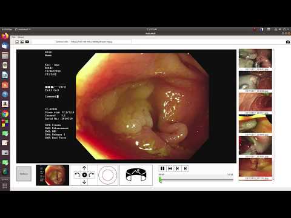Viewport: 291px width, 218px height.
Task: Open Ubuntu Software from the dock
Action: (5, 85)
